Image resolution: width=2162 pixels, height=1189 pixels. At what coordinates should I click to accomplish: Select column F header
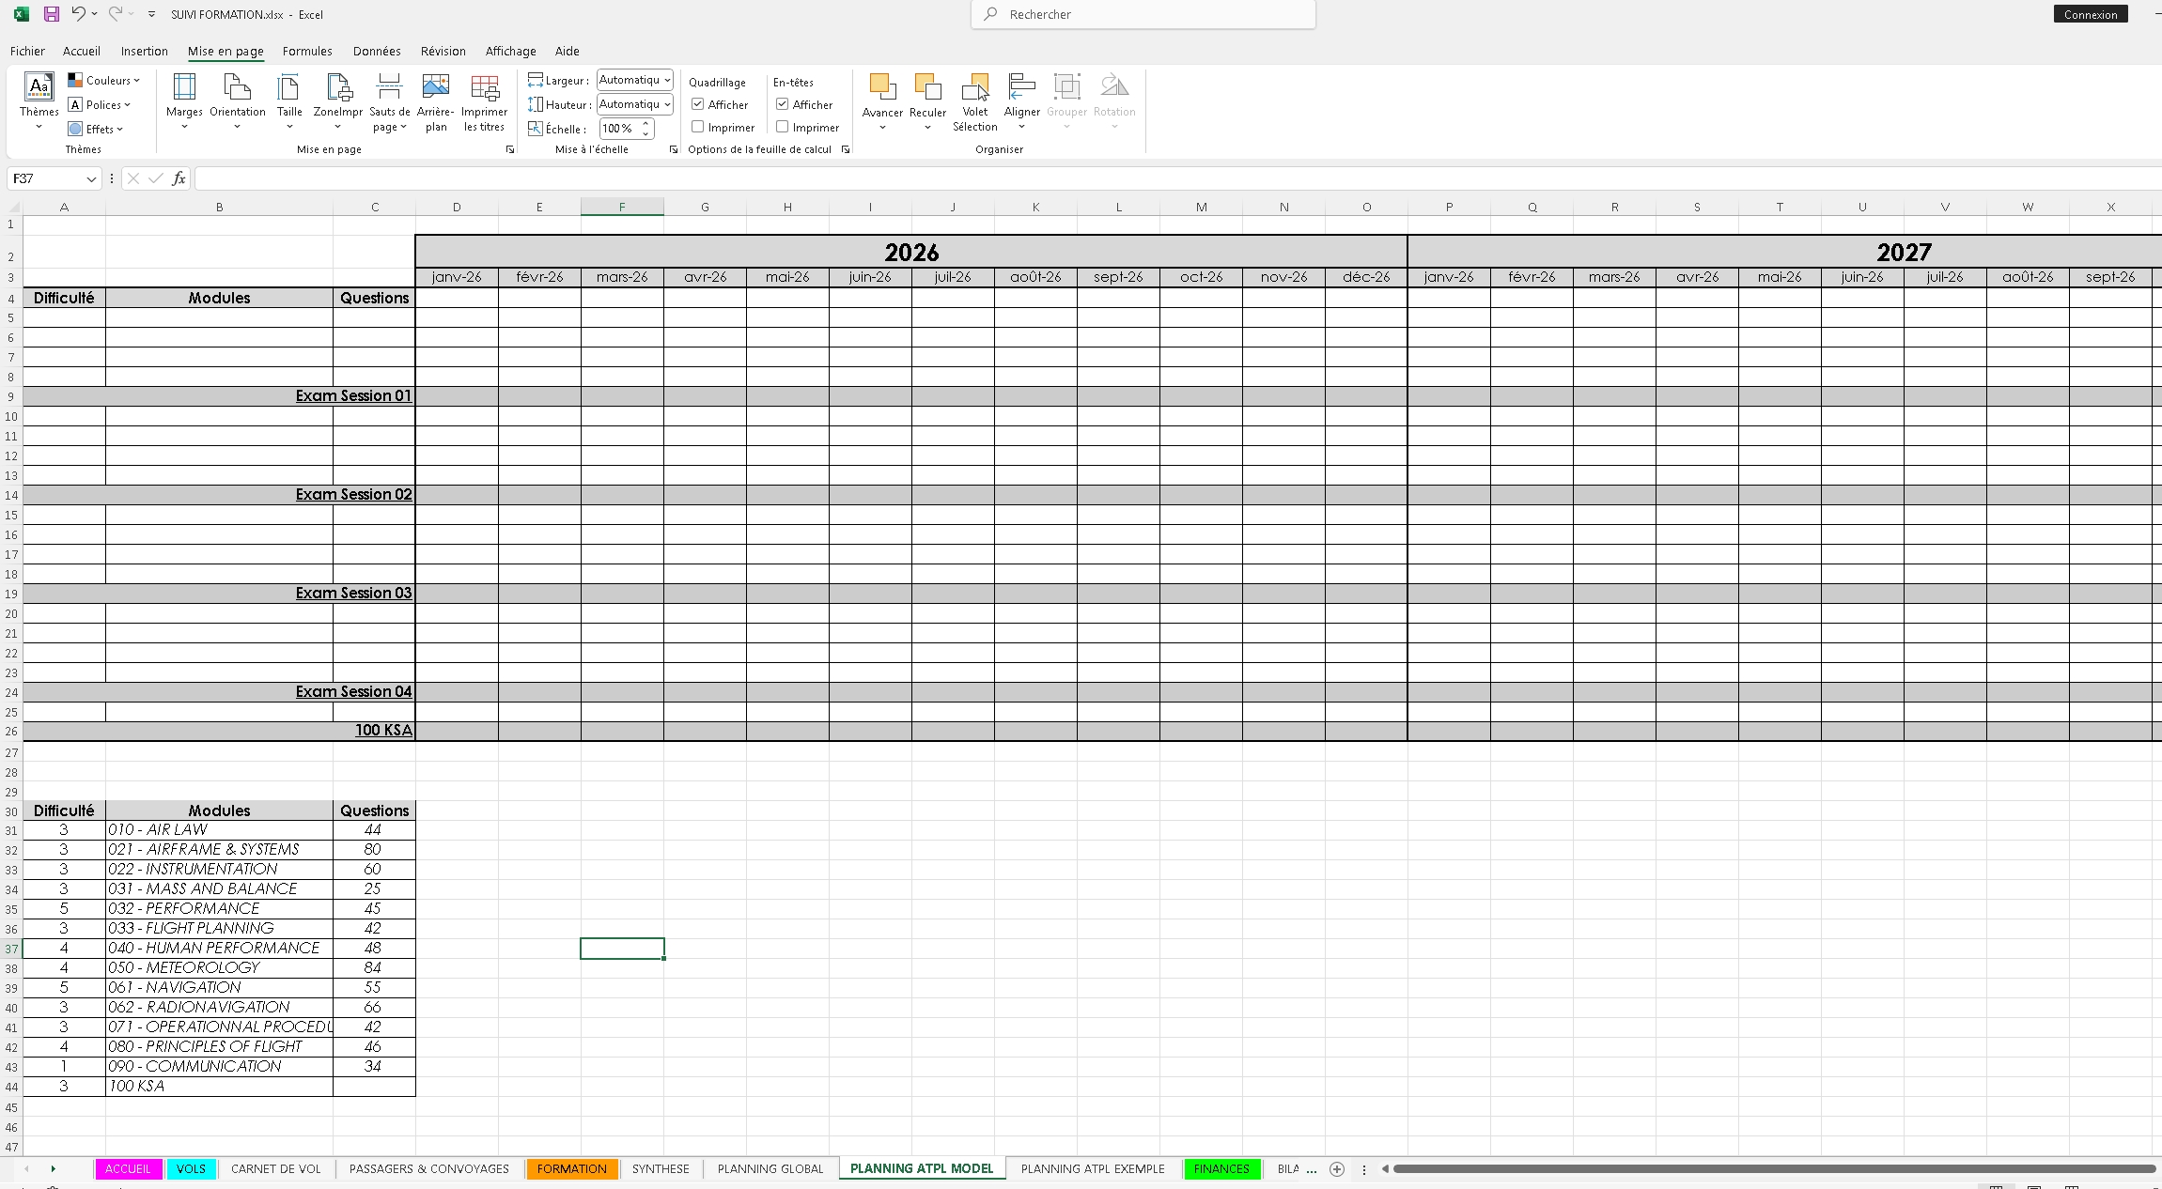[x=622, y=207]
